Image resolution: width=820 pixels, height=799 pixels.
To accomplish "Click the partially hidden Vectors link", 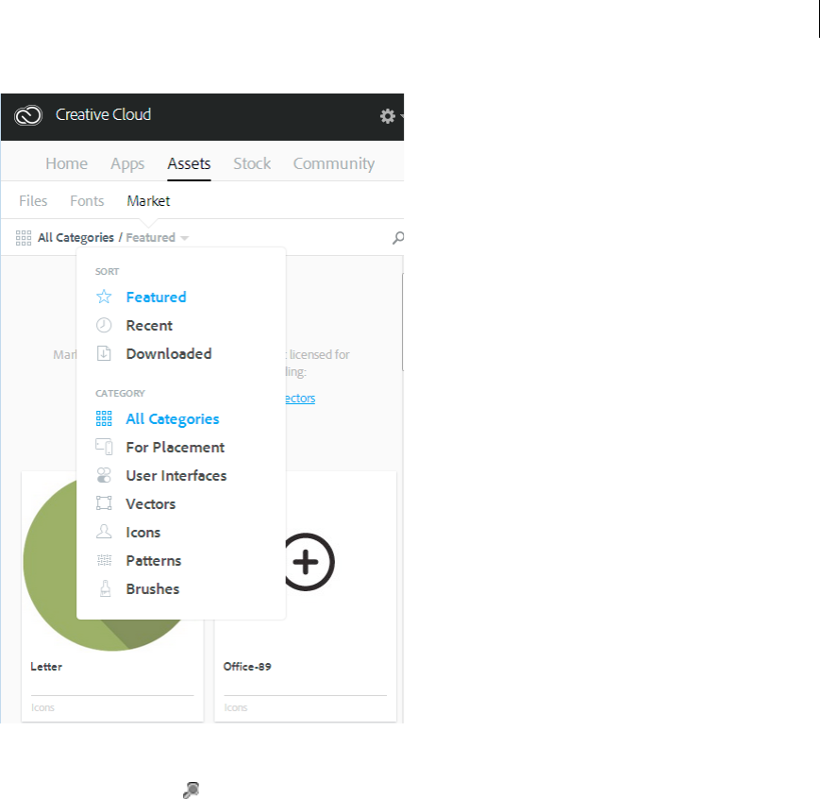I will (x=301, y=398).
